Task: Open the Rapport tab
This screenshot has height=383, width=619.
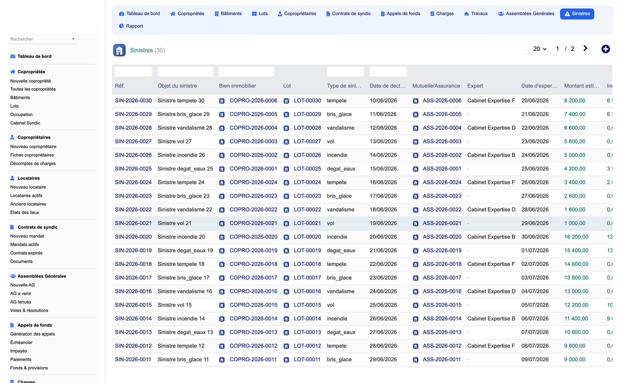Action: (x=131, y=26)
